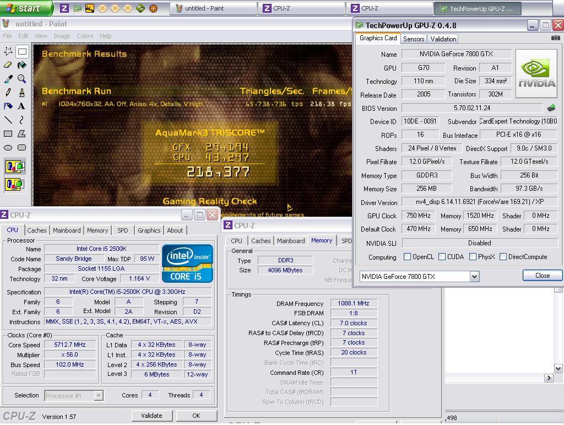Select the rectangular Select tool in Paint
The height and width of the screenshot is (425, 564).
[x=22, y=51]
